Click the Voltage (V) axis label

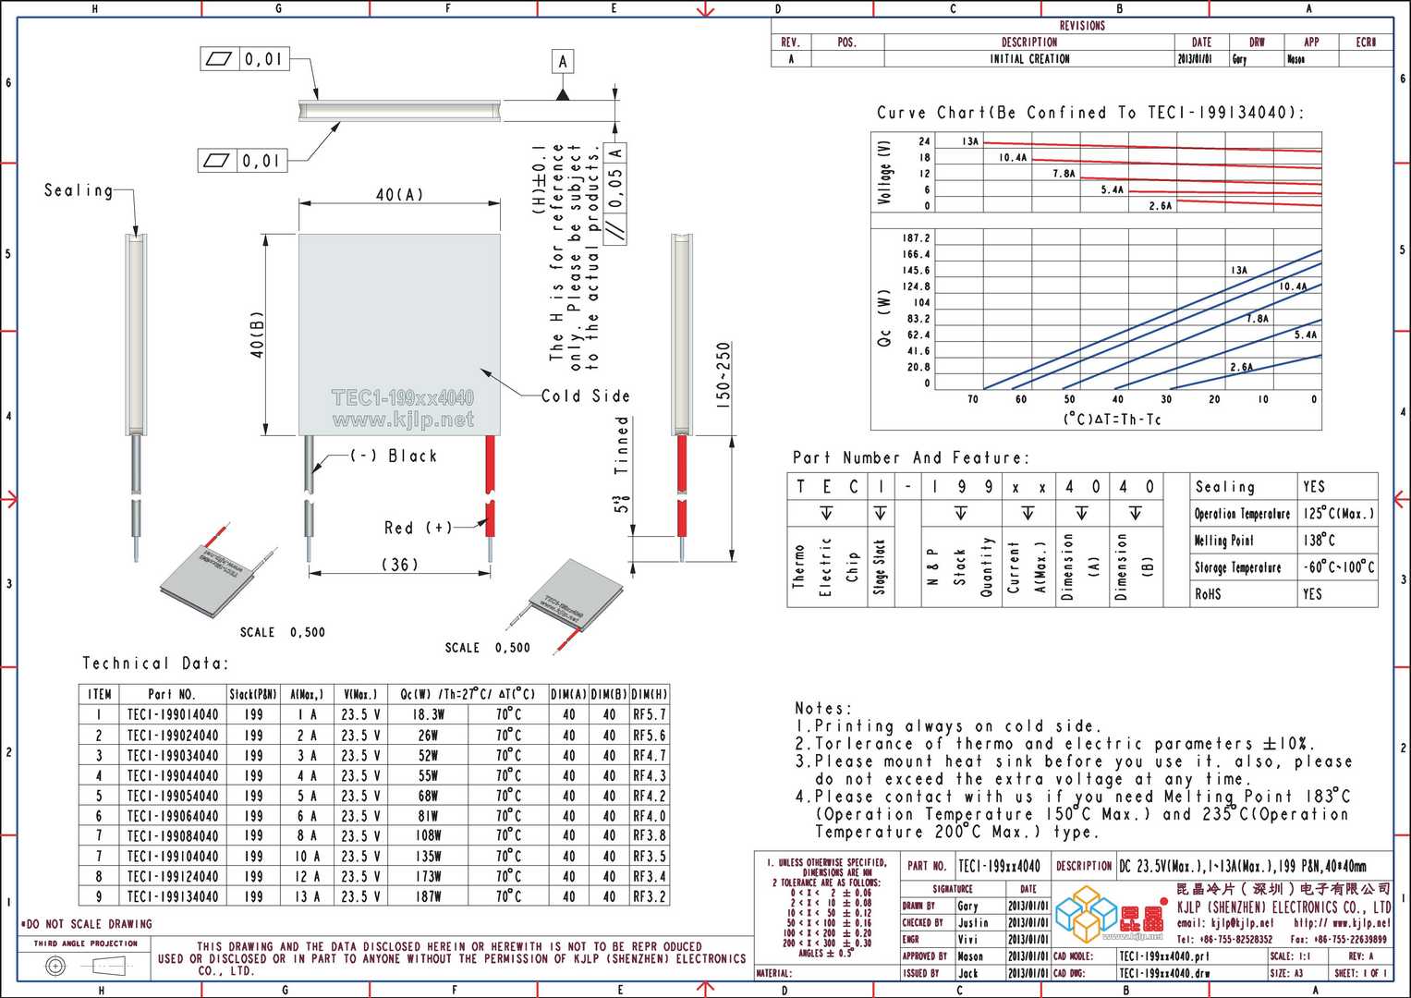pos(884,172)
